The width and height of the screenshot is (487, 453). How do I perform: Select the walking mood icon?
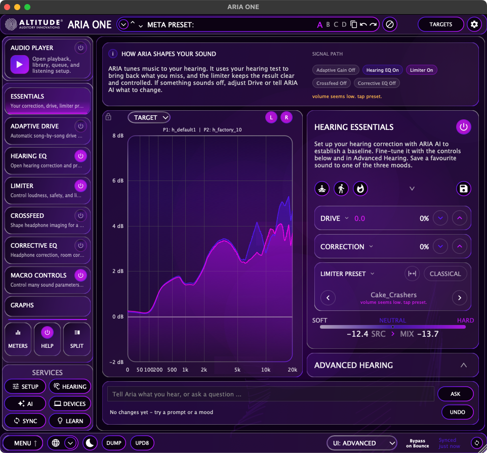click(341, 189)
